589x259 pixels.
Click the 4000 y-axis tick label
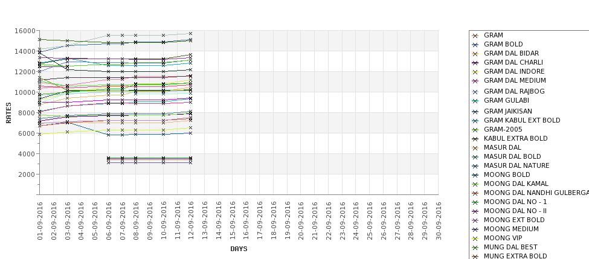[27, 154]
